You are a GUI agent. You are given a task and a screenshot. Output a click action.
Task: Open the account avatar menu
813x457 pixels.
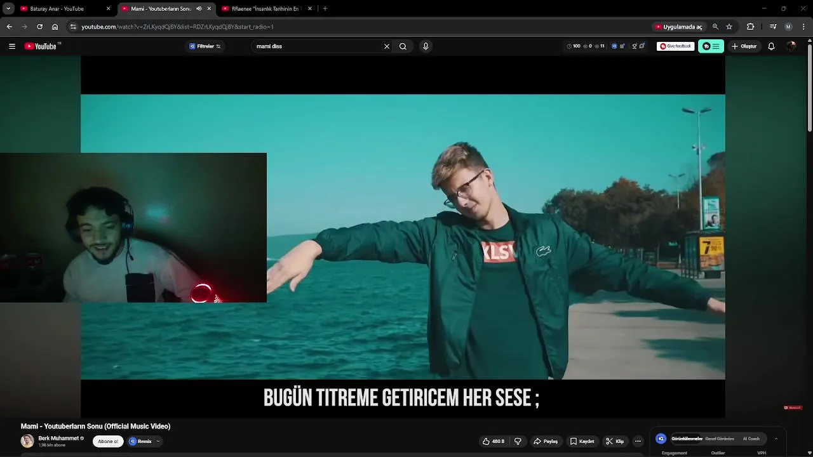click(791, 46)
